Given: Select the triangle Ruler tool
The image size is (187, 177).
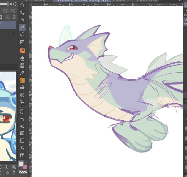Looking at the screenshot, I should pos(22,42).
